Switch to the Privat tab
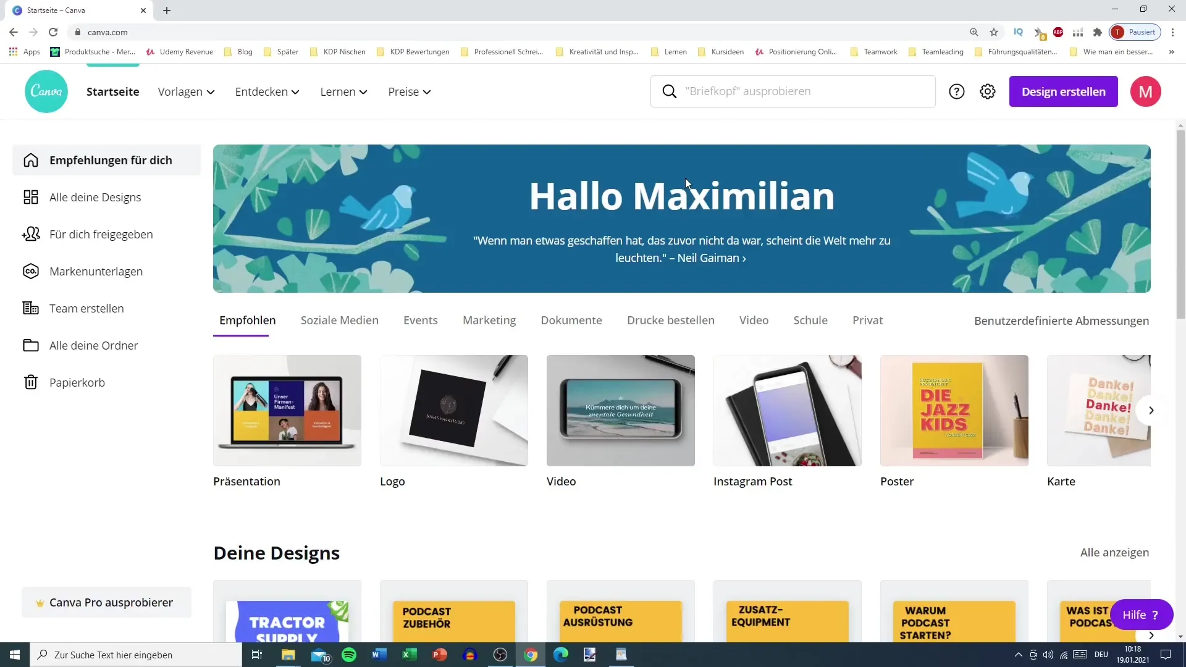This screenshot has height=667, width=1186. (x=867, y=320)
